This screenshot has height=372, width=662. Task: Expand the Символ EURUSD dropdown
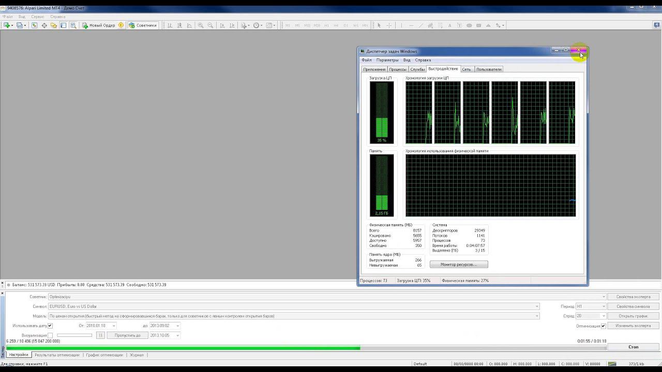pos(536,306)
